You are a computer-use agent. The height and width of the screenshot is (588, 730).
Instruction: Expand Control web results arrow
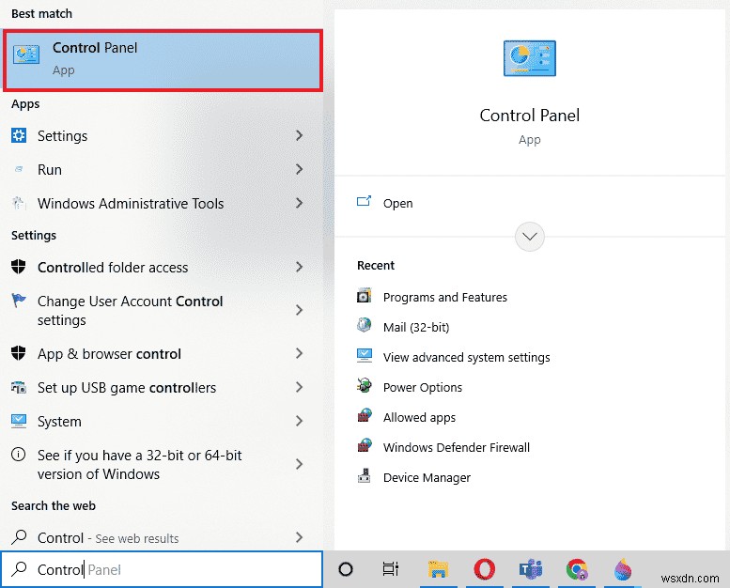point(300,537)
